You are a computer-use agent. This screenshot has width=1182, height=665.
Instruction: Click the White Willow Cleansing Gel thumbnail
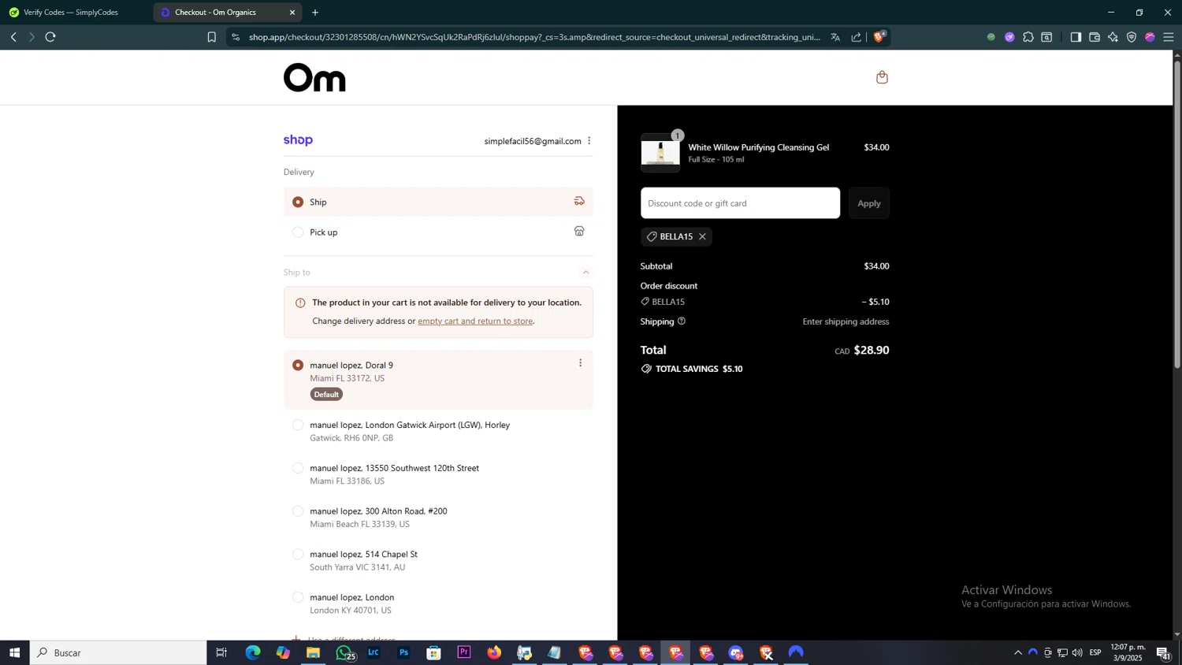coord(660,153)
